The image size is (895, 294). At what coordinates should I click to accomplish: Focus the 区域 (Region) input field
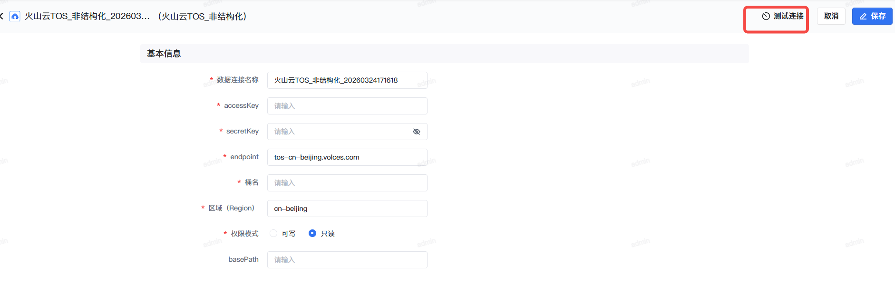347,209
